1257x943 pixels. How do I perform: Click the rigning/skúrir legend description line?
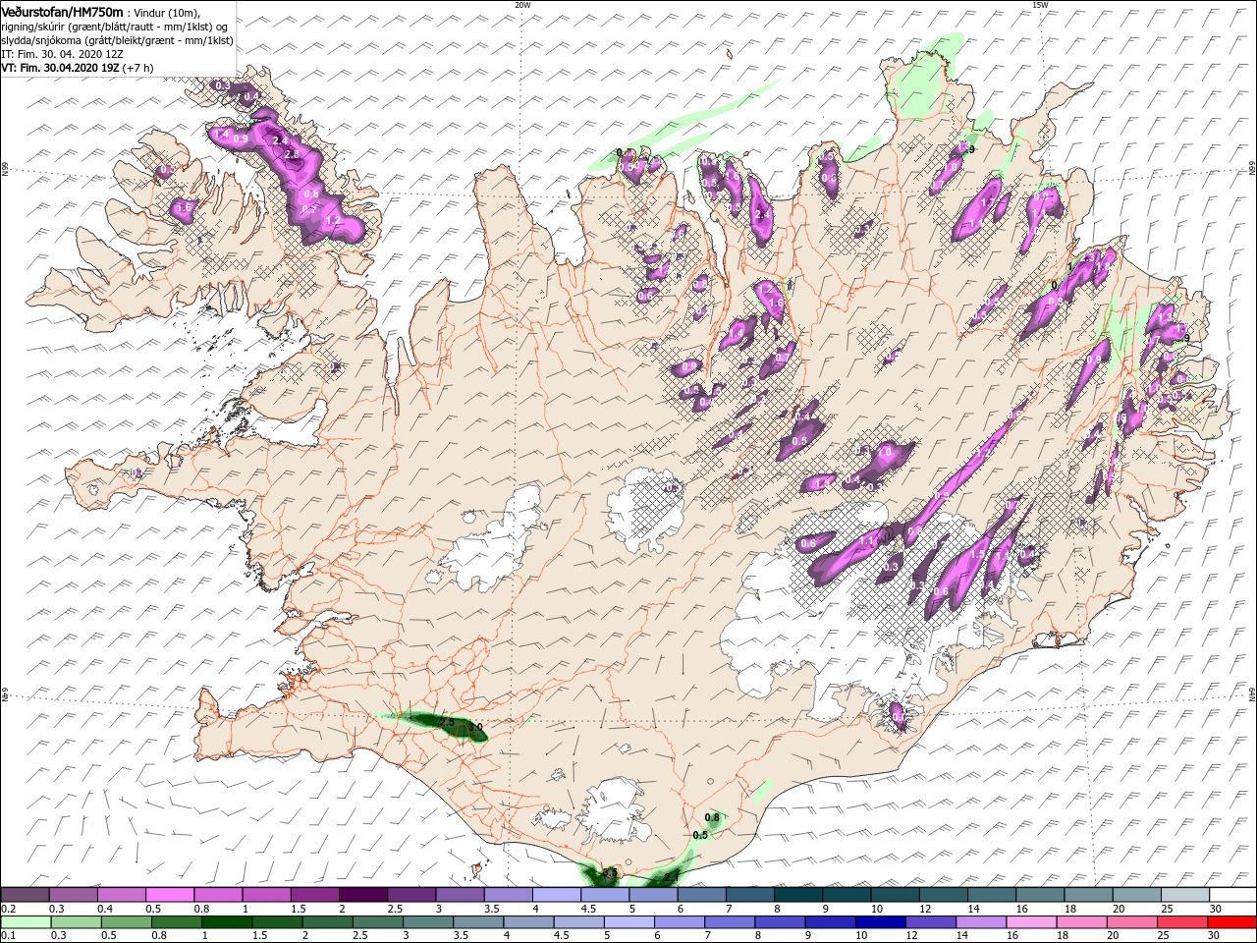point(115,26)
